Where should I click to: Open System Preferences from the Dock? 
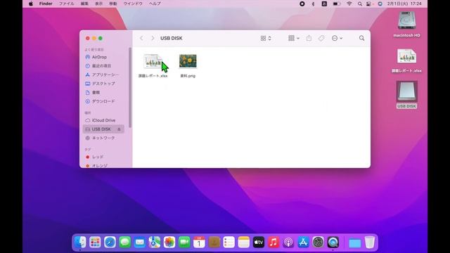click(318, 242)
